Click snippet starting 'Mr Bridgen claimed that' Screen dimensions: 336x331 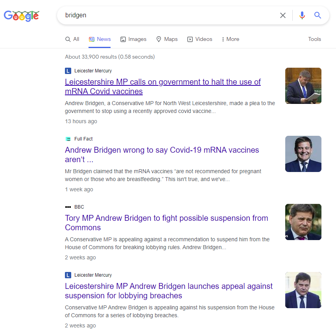(x=163, y=176)
